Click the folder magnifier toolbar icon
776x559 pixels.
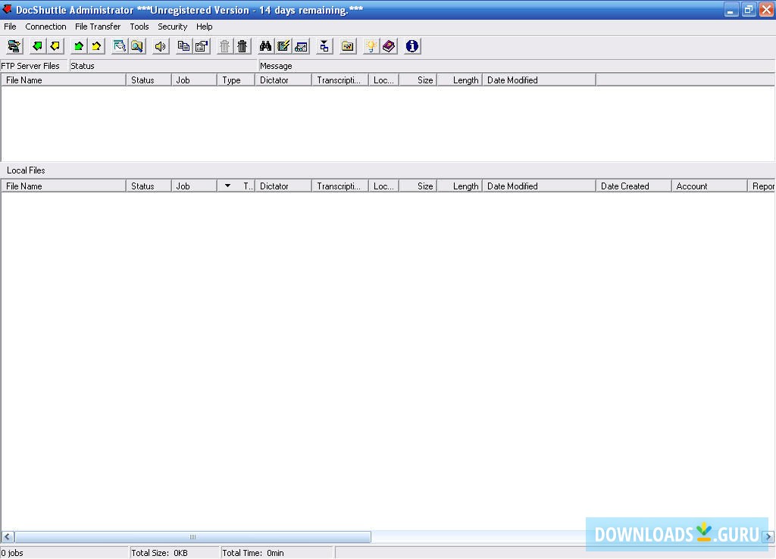tap(137, 46)
